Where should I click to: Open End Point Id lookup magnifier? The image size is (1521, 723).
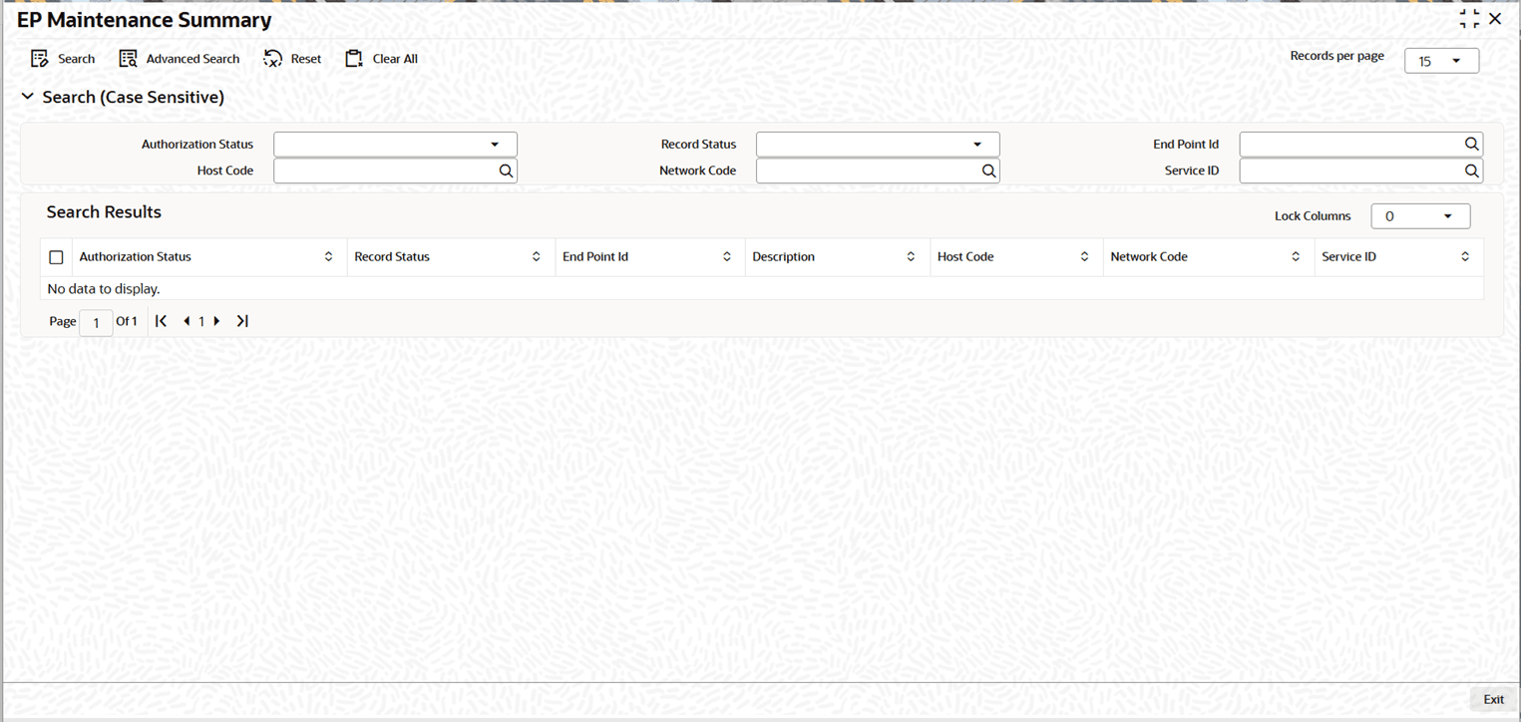[1471, 145]
